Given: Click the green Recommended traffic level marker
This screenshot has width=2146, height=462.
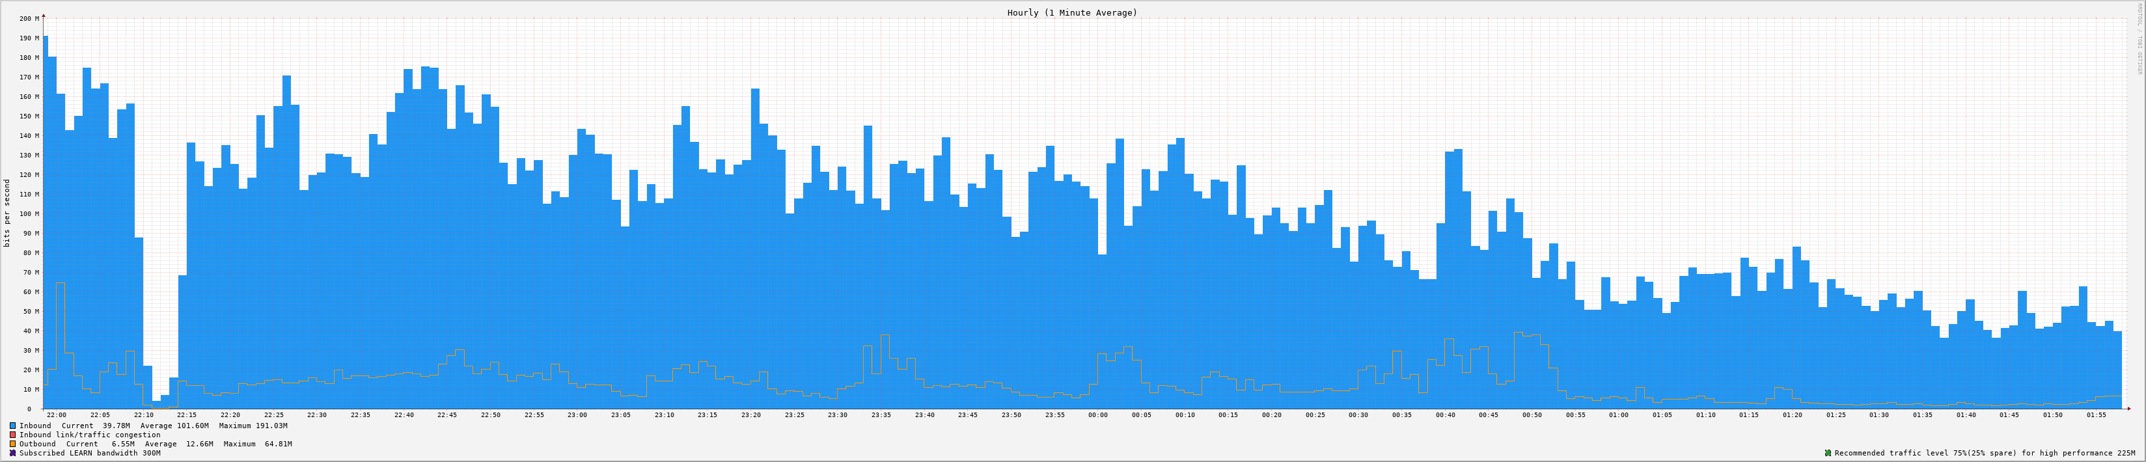Looking at the screenshot, I should coord(1828,453).
